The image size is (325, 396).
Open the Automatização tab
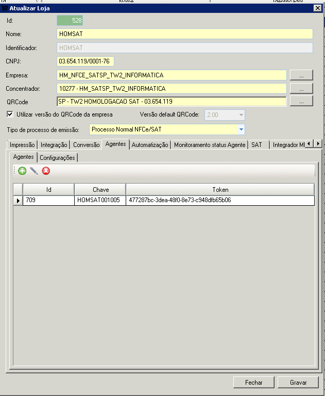(150, 145)
